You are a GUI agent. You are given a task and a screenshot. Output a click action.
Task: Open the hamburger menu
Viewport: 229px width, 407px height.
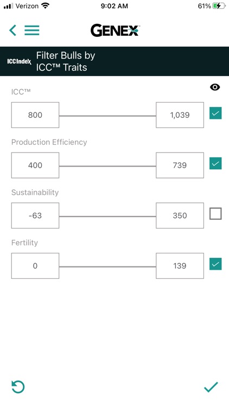coord(32,30)
